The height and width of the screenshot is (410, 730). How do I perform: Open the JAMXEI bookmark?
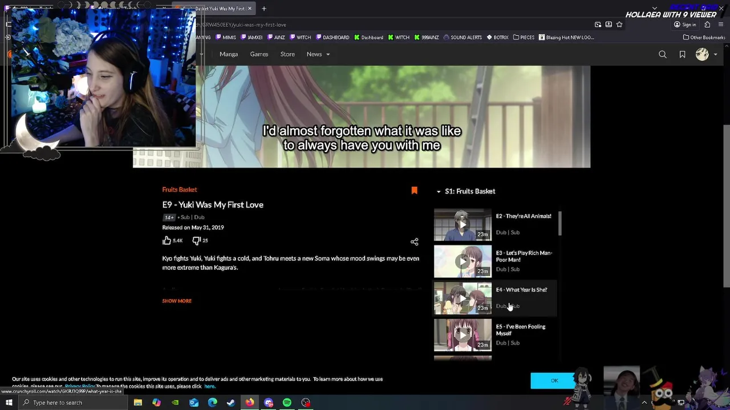(x=252, y=38)
